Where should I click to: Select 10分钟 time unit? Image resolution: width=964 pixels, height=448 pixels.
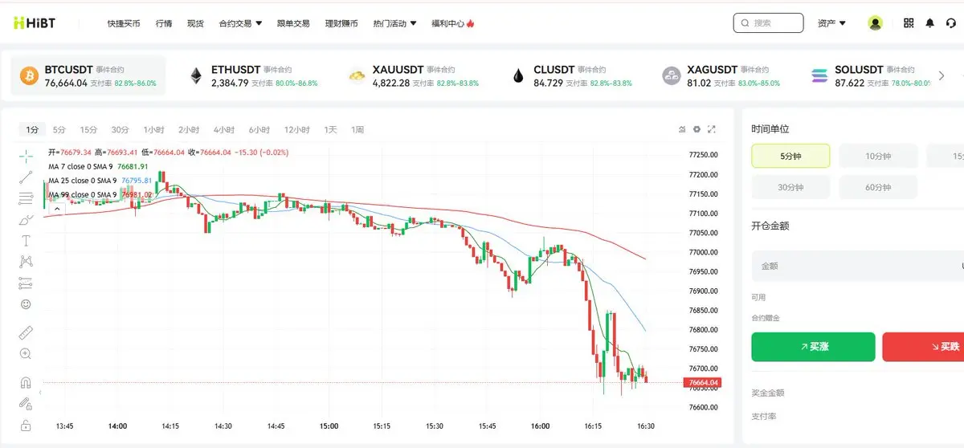(x=878, y=156)
